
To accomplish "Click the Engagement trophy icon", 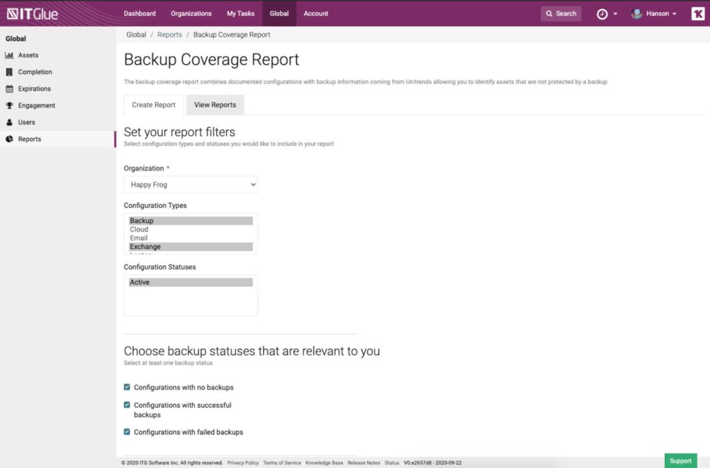I will [10, 105].
